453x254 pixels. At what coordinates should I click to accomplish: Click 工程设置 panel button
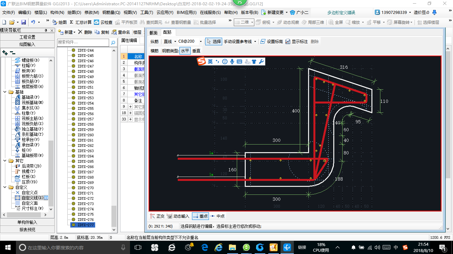[27, 37]
